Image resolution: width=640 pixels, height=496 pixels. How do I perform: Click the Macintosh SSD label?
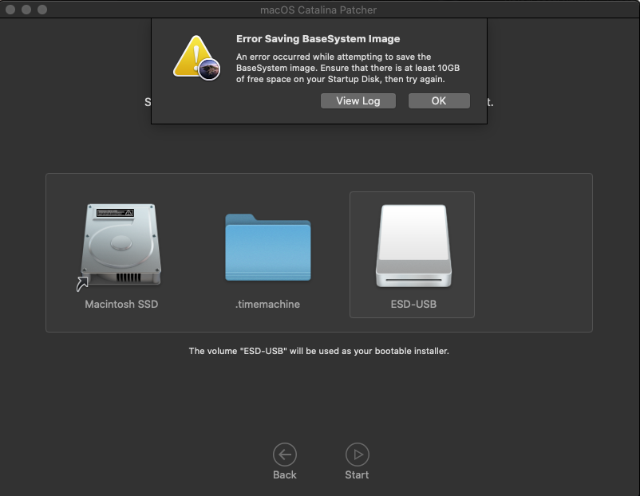(x=121, y=305)
